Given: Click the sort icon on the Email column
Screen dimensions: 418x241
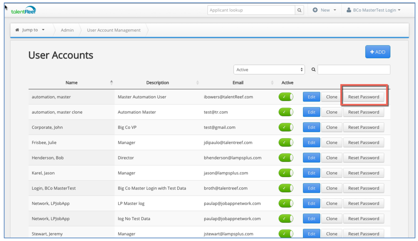Looking at the screenshot, I should [x=272, y=82].
